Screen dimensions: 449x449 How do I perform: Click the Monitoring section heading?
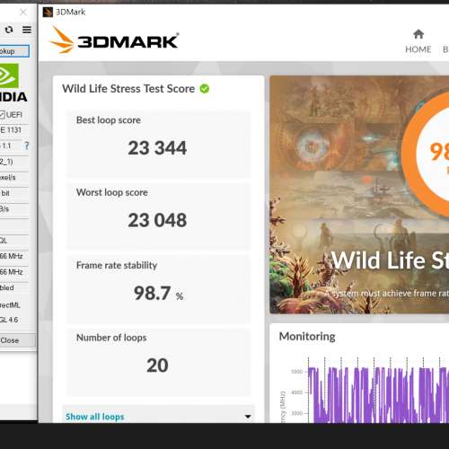pyautogui.click(x=307, y=337)
